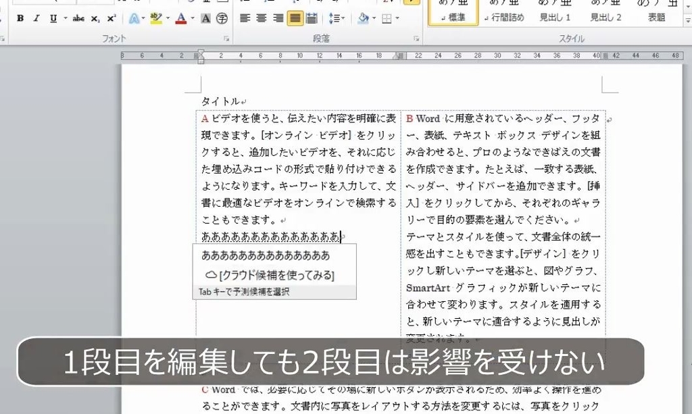The width and height of the screenshot is (692, 414).
Task: Click the cloud icon in the suggestion popup
Action: pyautogui.click(x=211, y=275)
